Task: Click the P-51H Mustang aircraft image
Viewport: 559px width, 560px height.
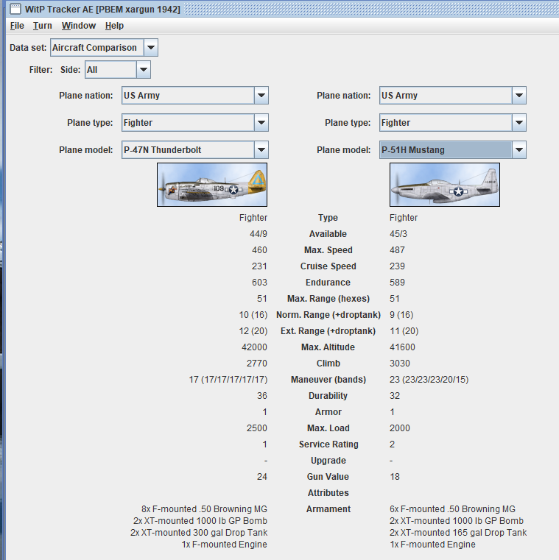Action: (445, 185)
